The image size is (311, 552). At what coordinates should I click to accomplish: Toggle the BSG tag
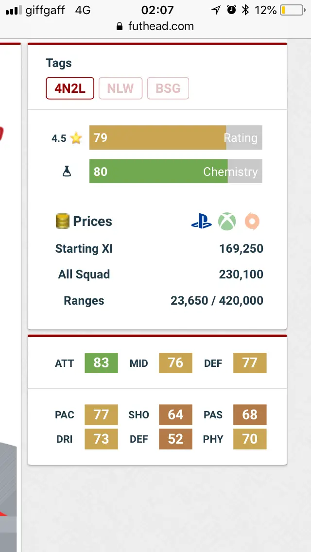168,88
